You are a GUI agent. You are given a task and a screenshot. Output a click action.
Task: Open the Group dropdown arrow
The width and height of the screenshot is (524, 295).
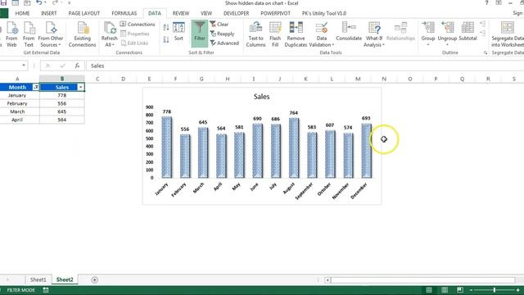(x=427, y=44)
